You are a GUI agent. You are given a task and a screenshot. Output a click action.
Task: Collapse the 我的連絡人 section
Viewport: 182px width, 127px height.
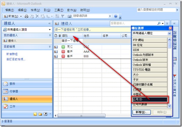tap(50, 35)
